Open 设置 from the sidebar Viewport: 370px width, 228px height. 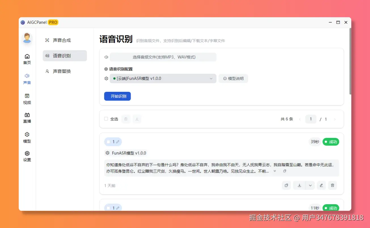click(x=27, y=157)
